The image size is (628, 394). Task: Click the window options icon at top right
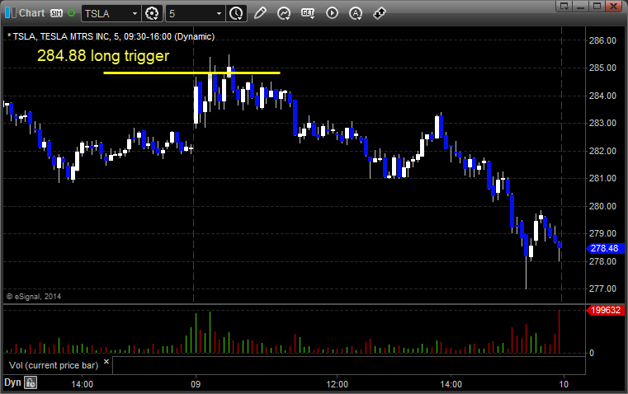564,6
